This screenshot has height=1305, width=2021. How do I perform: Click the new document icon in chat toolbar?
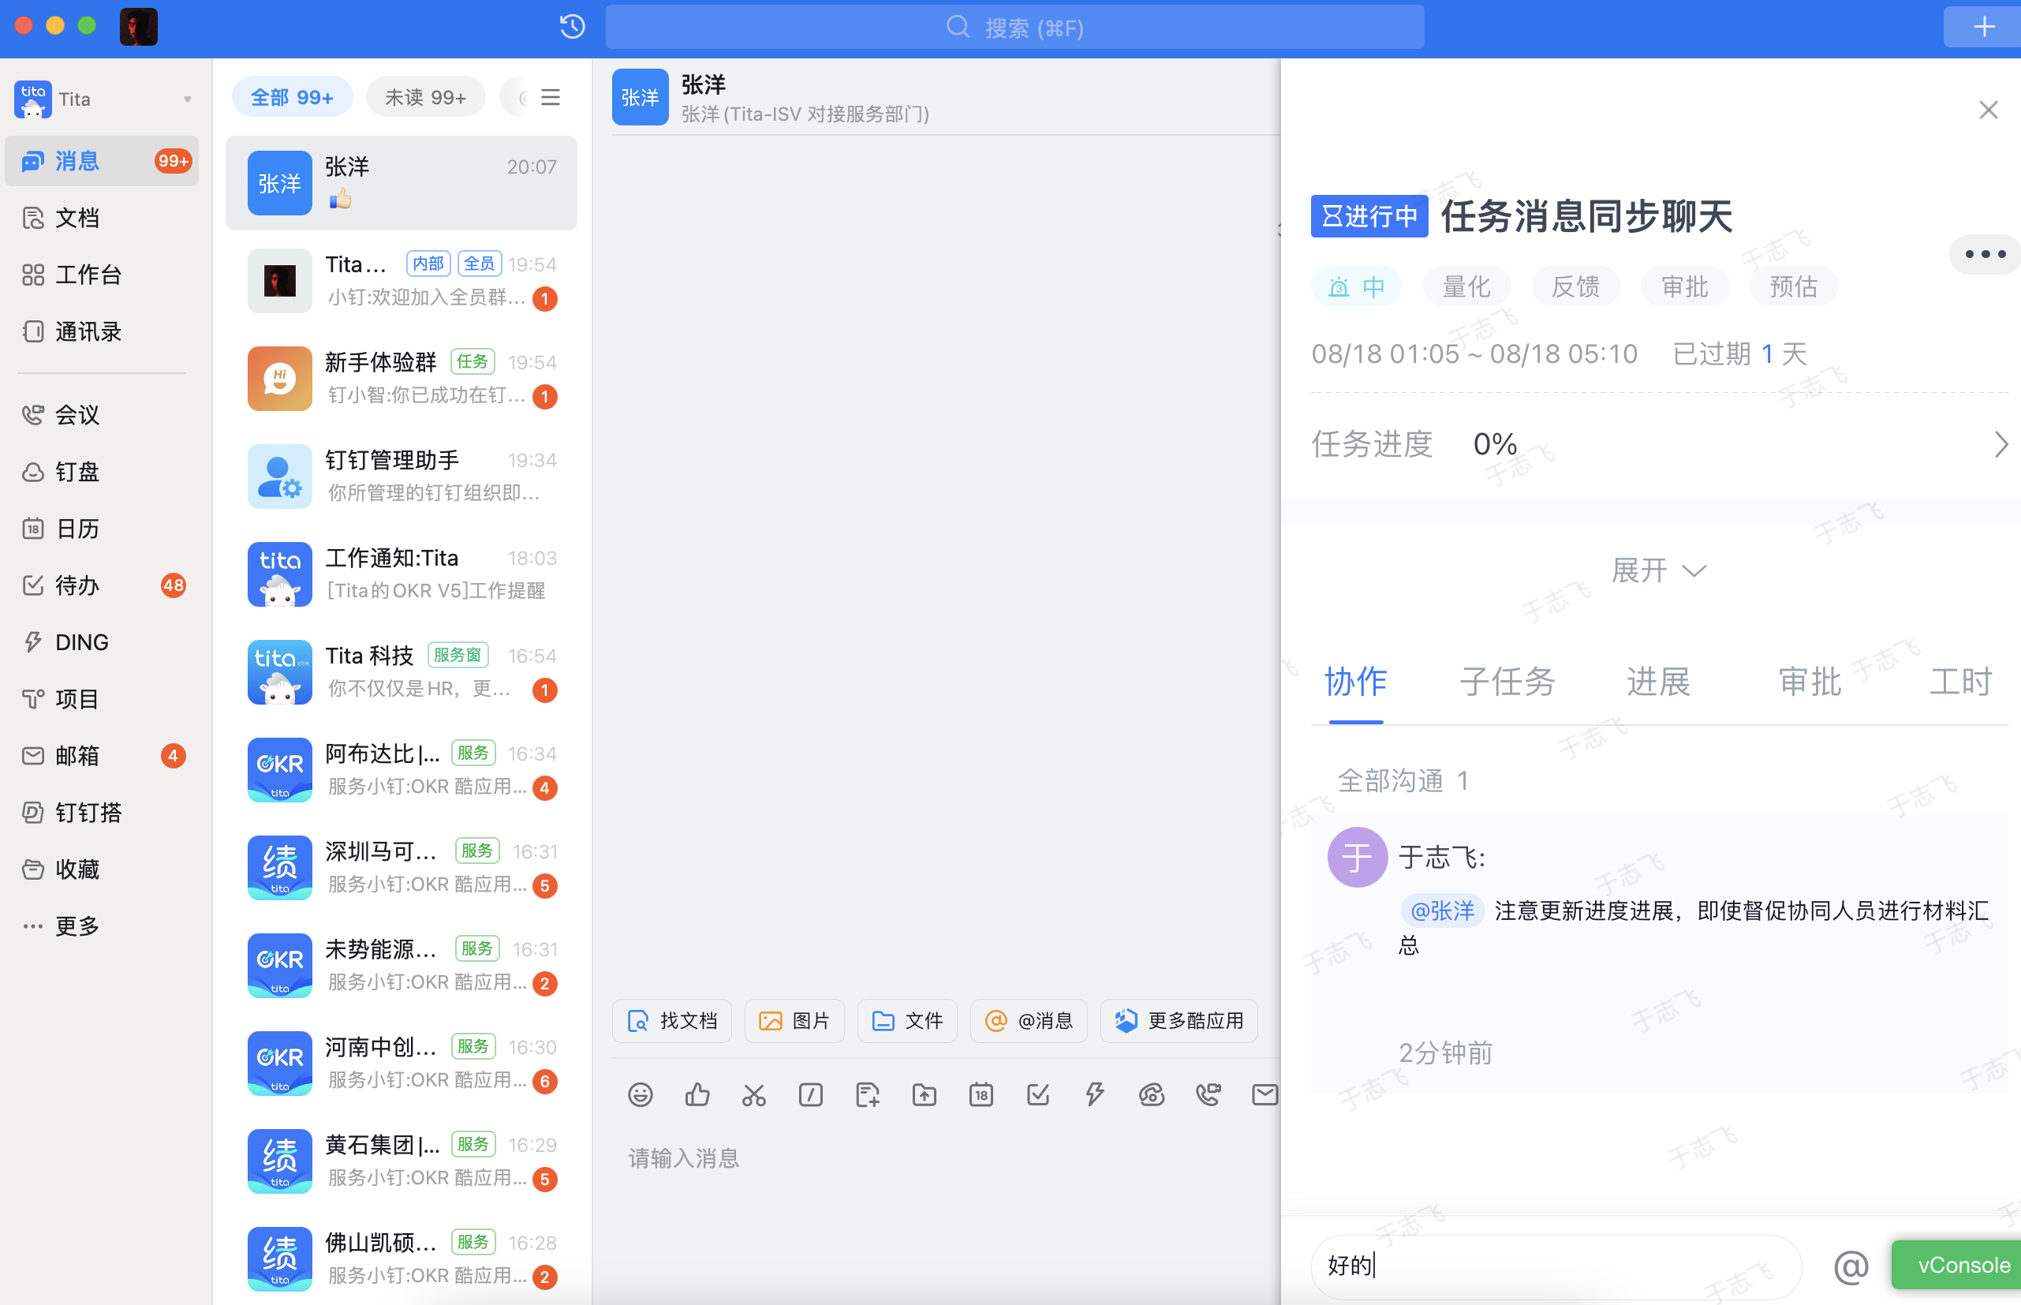click(x=868, y=1095)
